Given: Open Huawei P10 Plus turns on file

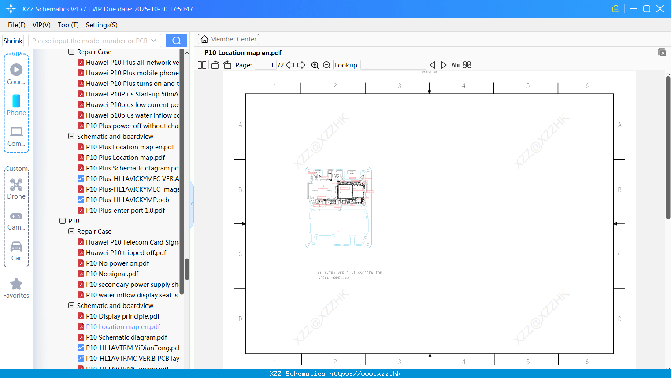Looking at the screenshot, I should 128,84.
